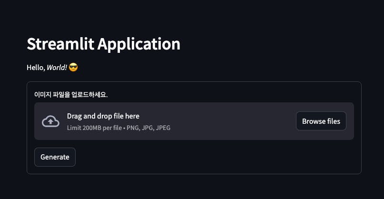Screen dimensions: 384x199
Task: Click the word Streamlit in the heading
Action: [x=60, y=44]
